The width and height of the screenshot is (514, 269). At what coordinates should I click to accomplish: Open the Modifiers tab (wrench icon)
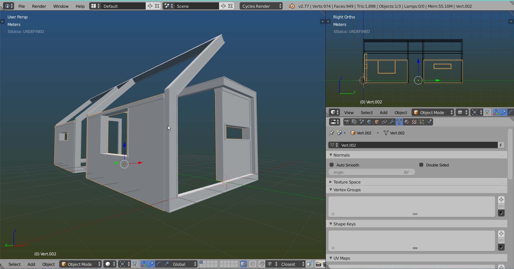[392, 122]
